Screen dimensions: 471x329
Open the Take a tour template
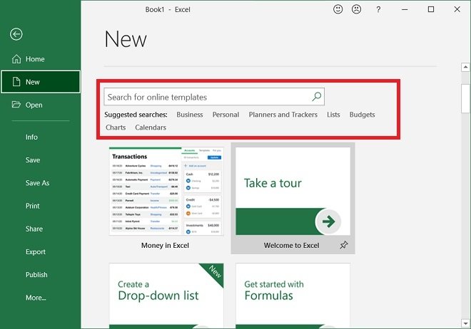[293, 191]
